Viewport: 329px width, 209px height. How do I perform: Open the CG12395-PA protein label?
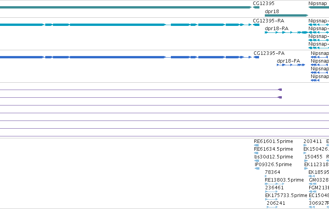click(269, 53)
